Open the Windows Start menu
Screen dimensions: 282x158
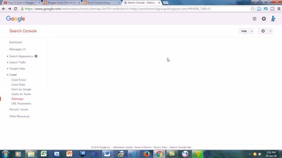(5, 154)
